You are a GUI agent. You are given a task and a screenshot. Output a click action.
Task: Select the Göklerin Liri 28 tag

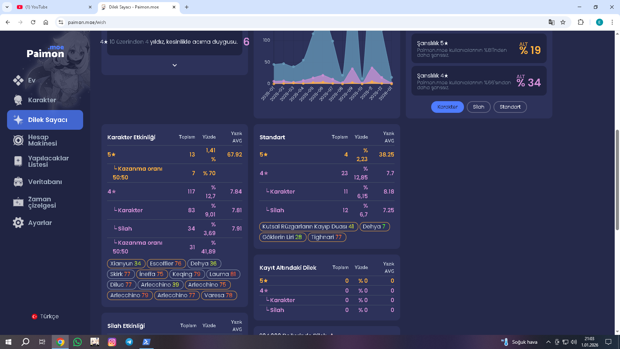point(283,237)
